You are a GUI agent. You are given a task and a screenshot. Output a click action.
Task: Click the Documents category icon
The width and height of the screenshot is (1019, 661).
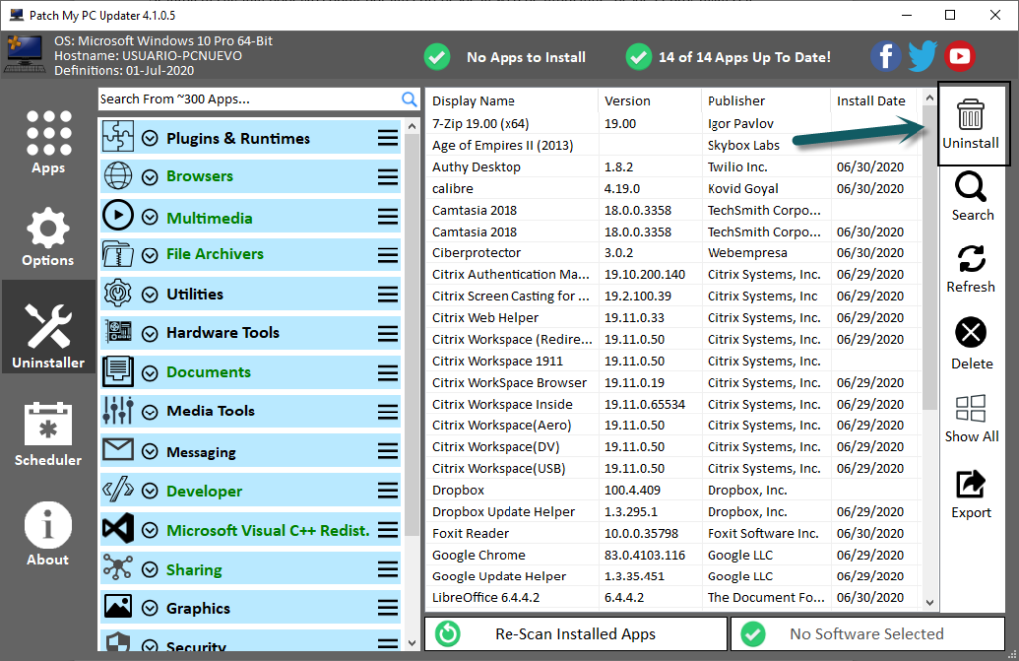[118, 371]
